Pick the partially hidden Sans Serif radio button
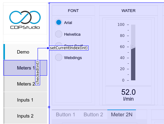Viewport: 164px width, 124px height. point(59,44)
